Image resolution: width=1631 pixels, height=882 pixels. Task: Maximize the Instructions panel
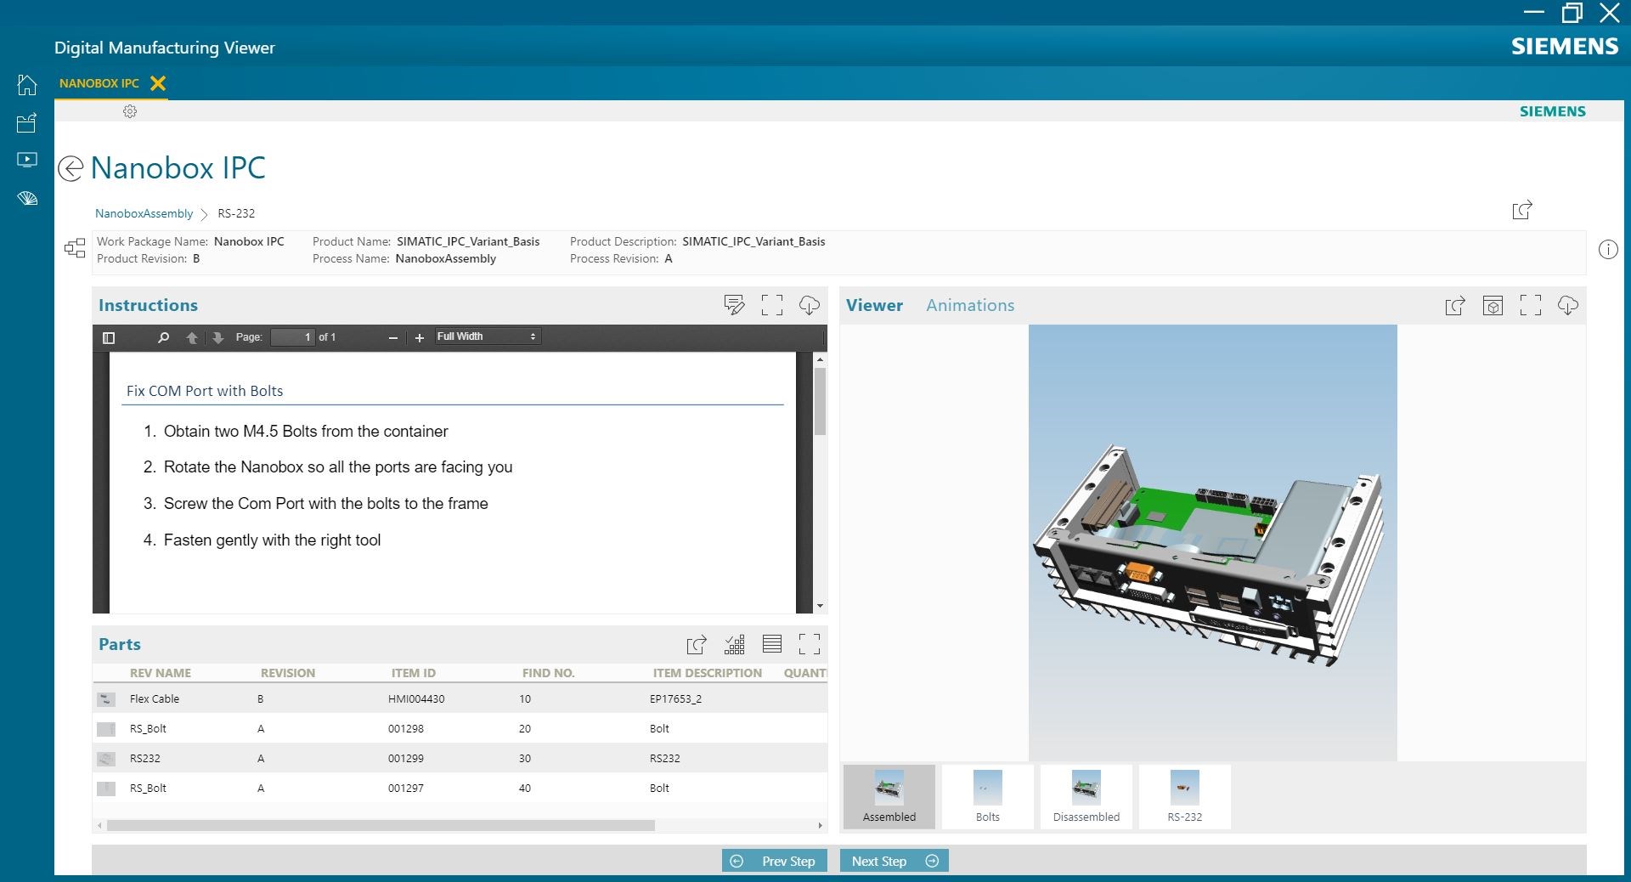[772, 305]
